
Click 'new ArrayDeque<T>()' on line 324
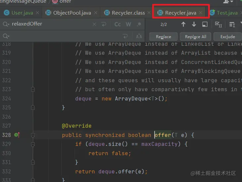point(133,98)
